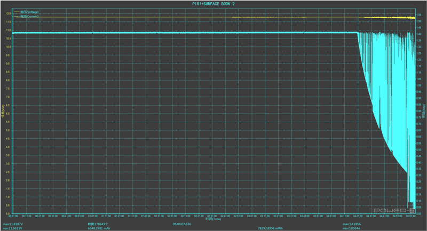Click the 6648.2981 mAh capacity value

pyautogui.click(x=99, y=228)
